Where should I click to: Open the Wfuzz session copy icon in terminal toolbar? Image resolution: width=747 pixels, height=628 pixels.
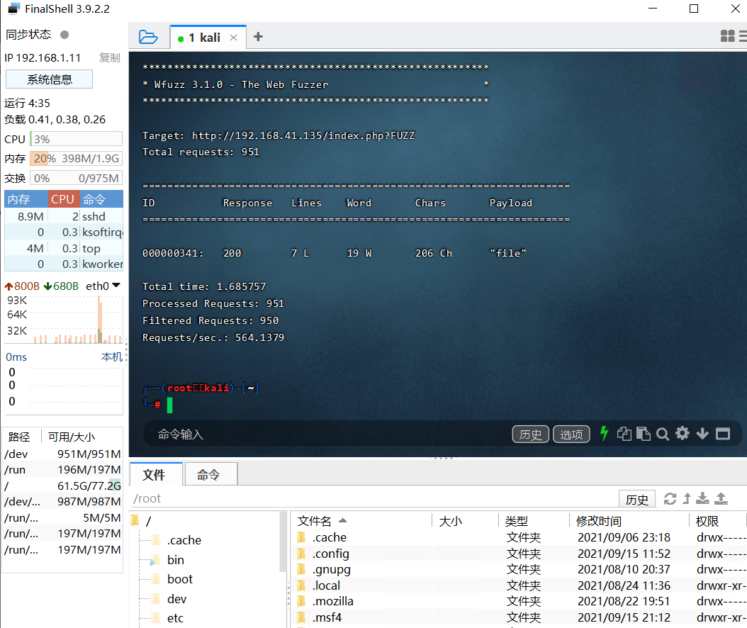(624, 433)
